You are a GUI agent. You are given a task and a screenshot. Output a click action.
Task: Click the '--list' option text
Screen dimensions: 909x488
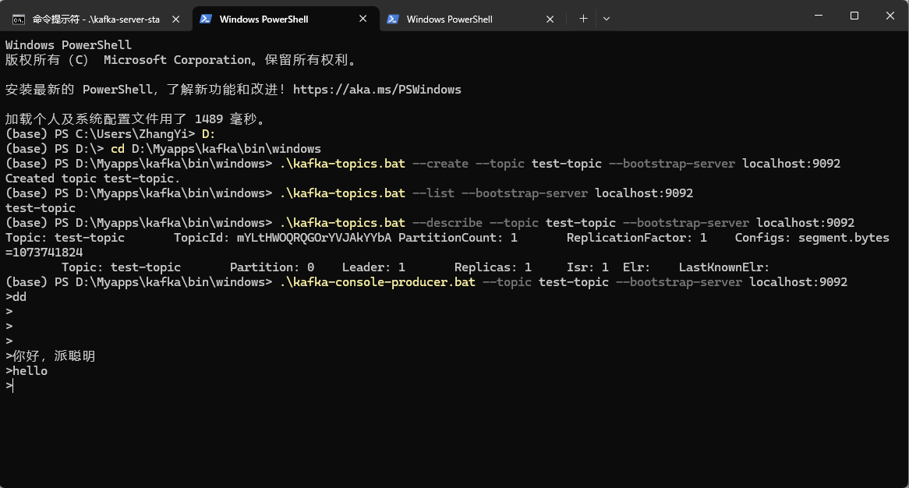point(433,193)
